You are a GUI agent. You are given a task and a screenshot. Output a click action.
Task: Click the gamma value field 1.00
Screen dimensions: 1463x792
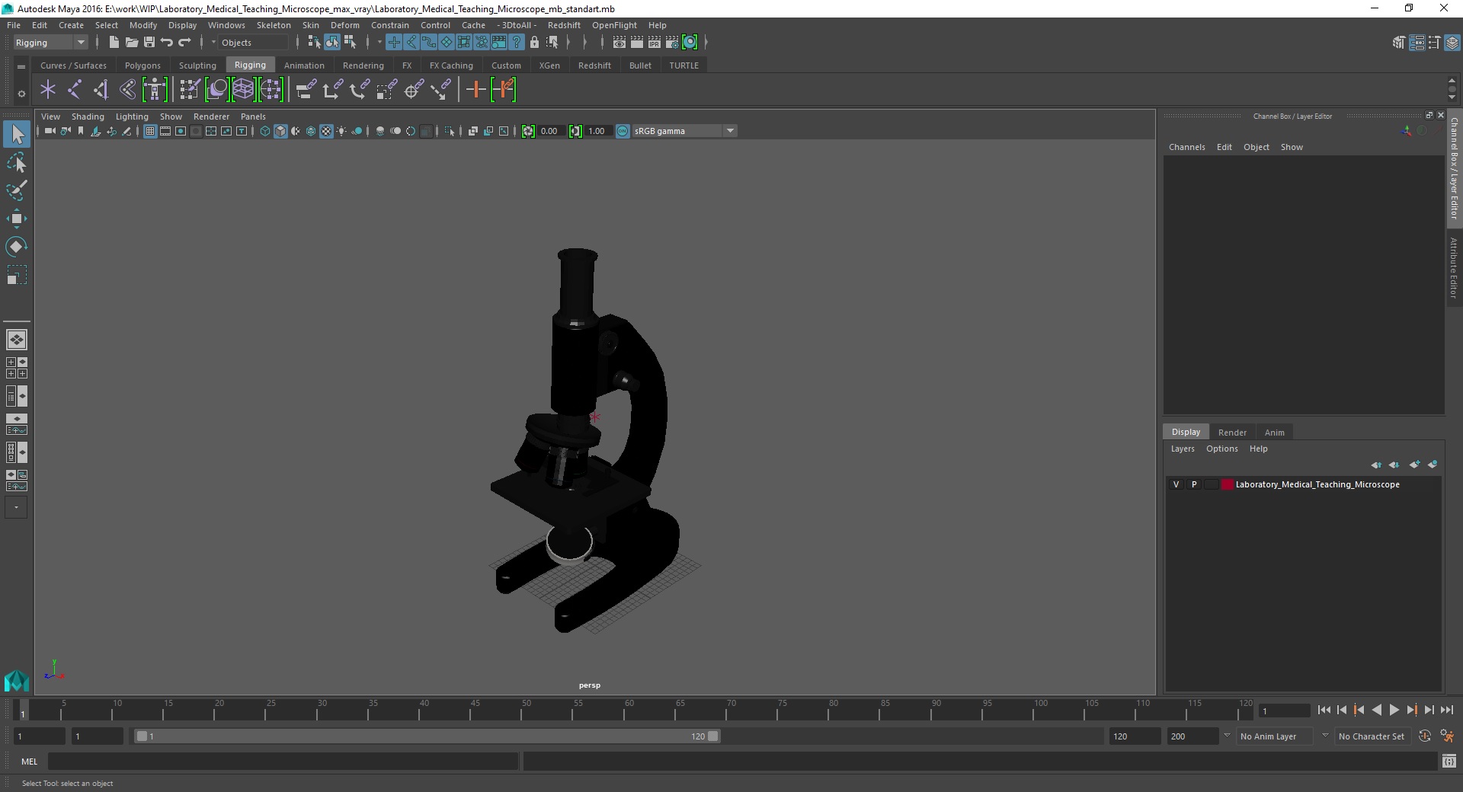click(x=598, y=131)
